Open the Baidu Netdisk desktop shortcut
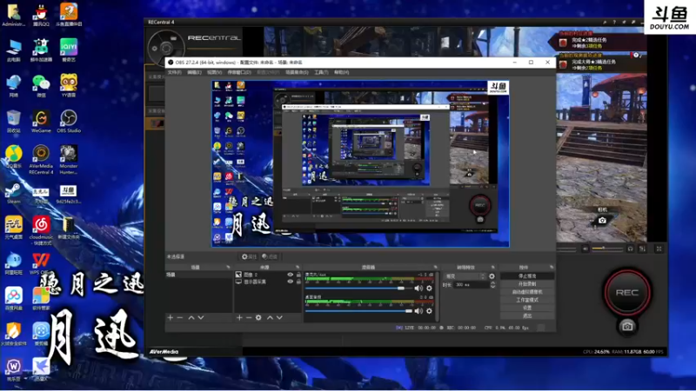696x391 pixels. pos(13,298)
